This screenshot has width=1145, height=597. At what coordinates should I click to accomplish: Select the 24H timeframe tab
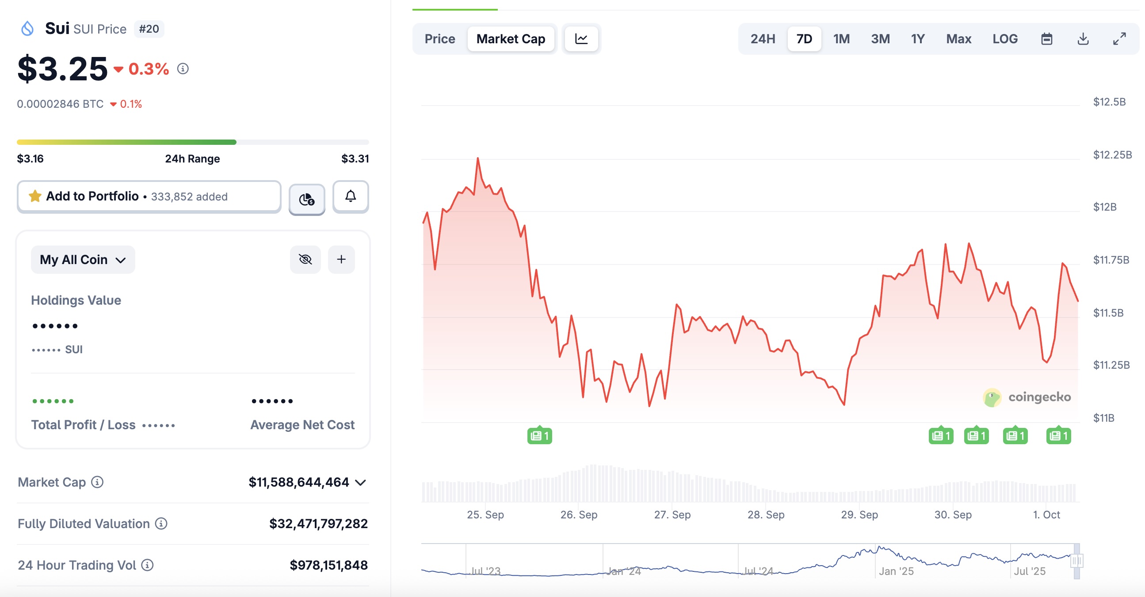pyautogui.click(x=762, y=39)
